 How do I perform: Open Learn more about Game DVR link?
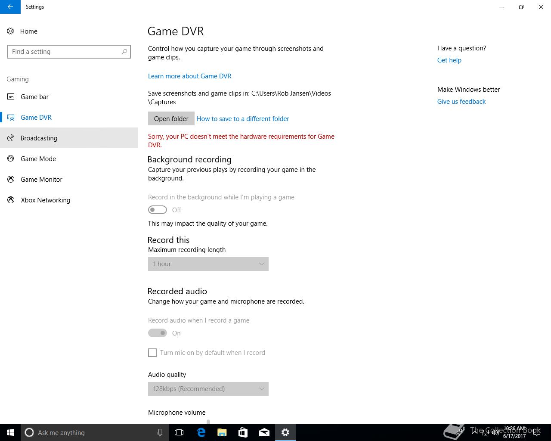tap(190, 76)
